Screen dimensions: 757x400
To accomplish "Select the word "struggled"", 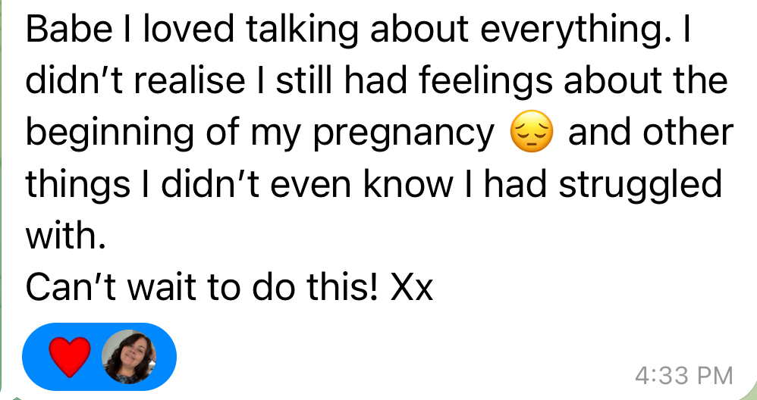I will click(641, 186).
